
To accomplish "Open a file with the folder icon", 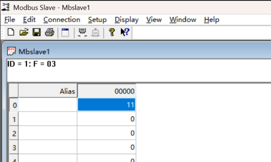I will point(24,32).
